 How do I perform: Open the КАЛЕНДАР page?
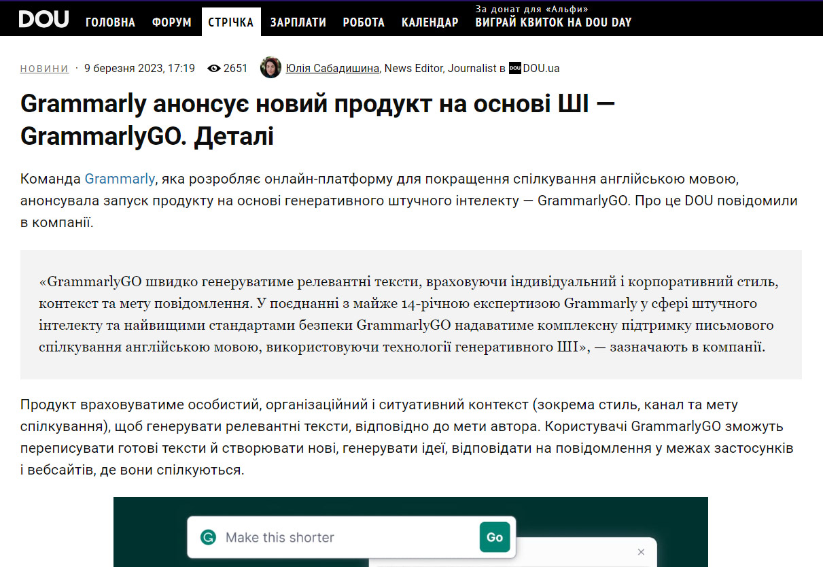430,22
